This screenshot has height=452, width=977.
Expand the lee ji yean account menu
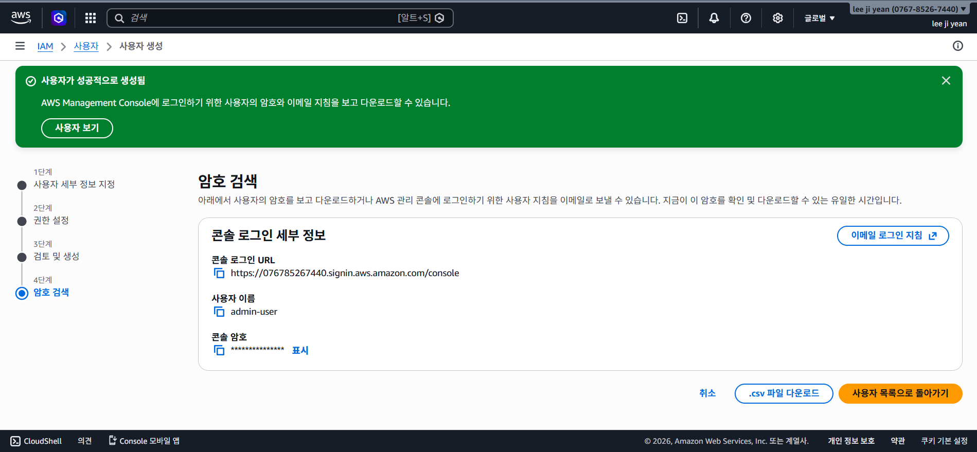click(909, 9)
